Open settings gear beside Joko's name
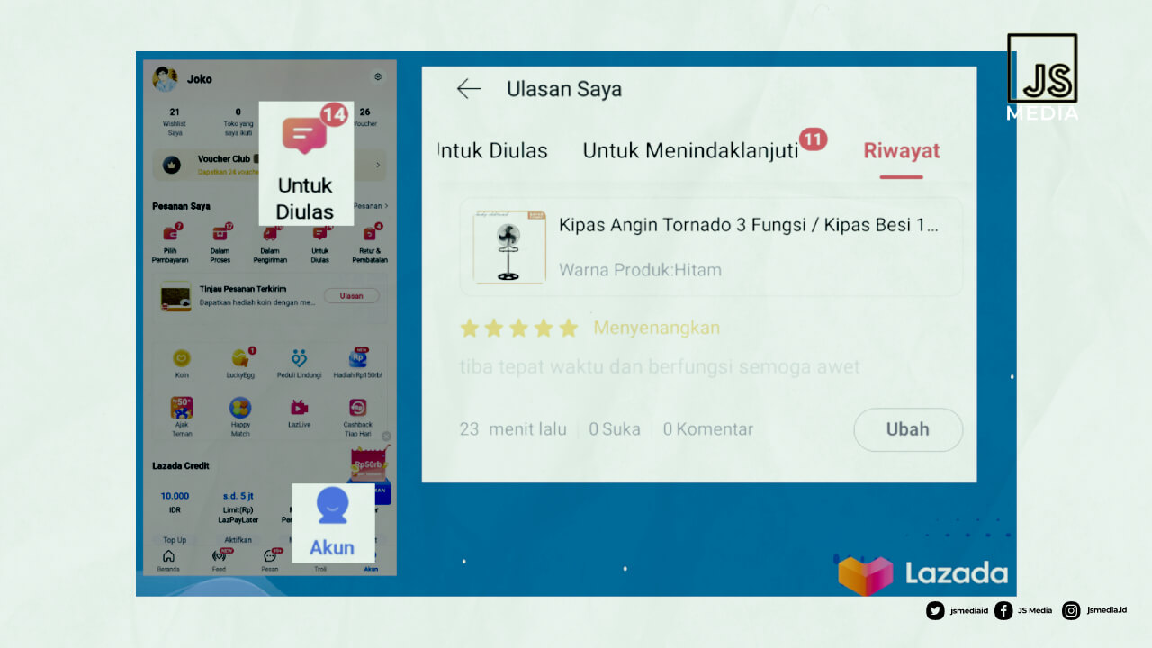This screenshot has height=648, width=1152. pos(378,77)
